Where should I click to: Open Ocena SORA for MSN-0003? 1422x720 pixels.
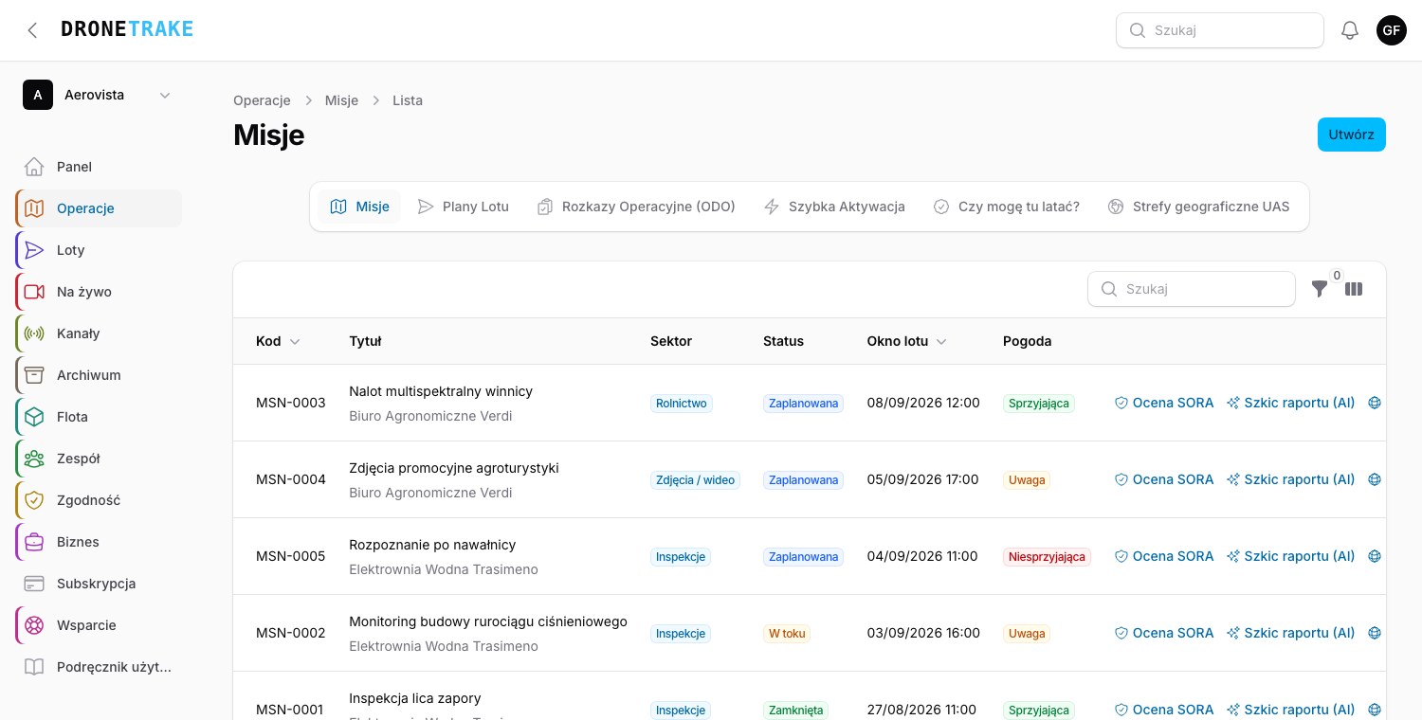(x=1164, y=403)
